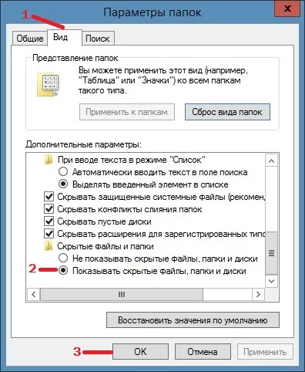
Task: Click Применить к папкам button
Action: [127, 112]
